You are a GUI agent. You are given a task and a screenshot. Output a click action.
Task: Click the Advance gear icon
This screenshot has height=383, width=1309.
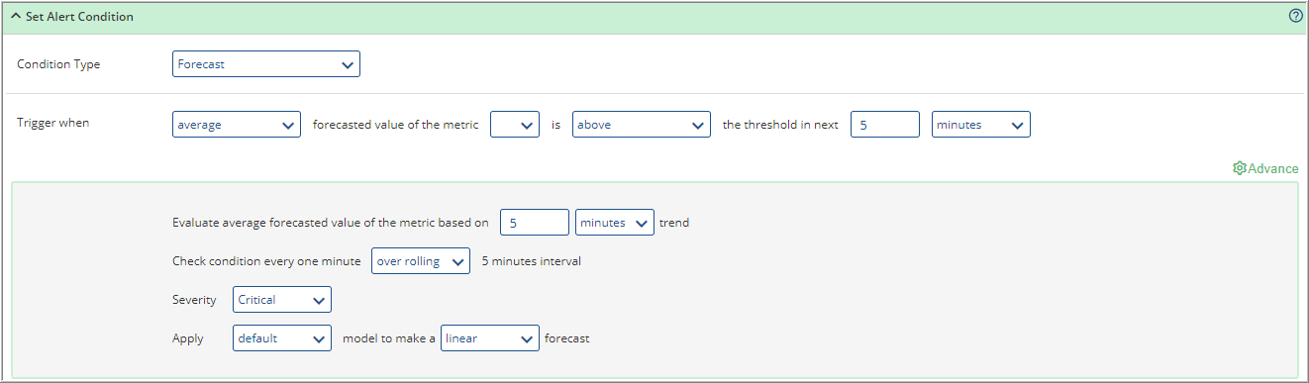pos(1239,168)
